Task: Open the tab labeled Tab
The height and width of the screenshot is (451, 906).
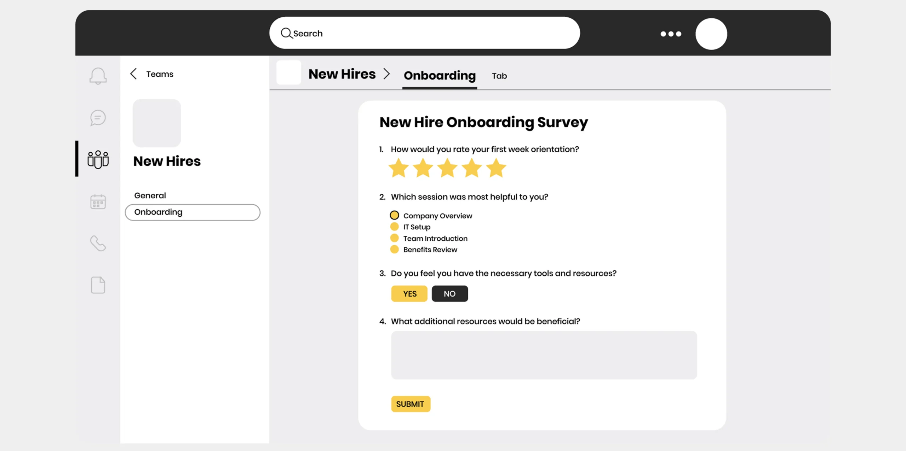Action: (499, 76)
